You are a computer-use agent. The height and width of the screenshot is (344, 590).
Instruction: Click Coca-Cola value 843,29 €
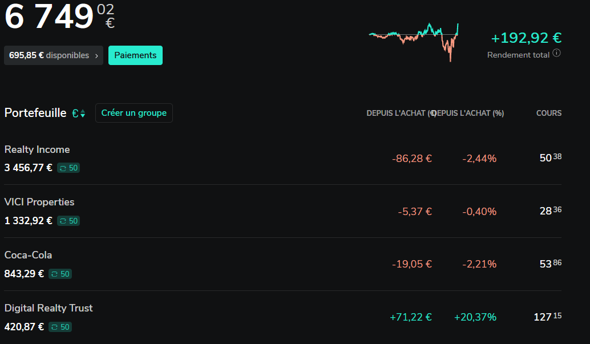24,274
